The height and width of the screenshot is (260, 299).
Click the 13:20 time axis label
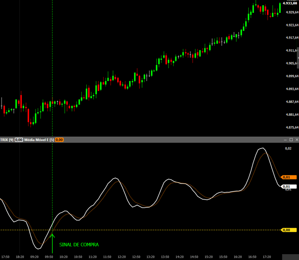(x=150, y=257)
